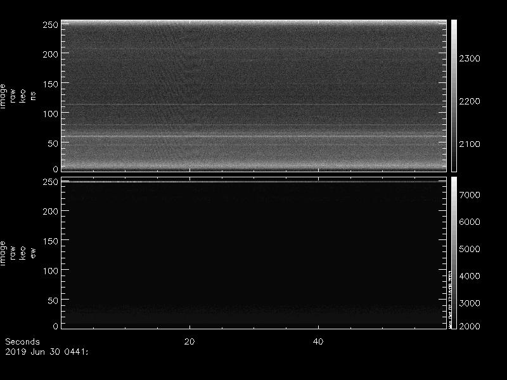Click the '6000' colorbar label
The height and width of the screenshot is (380, 507).
point(470,222)
